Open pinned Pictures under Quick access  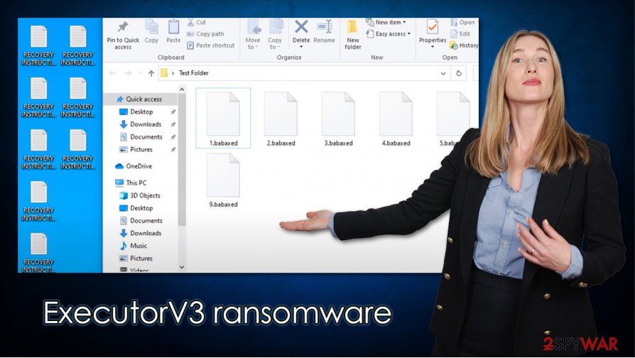[141, 149]
